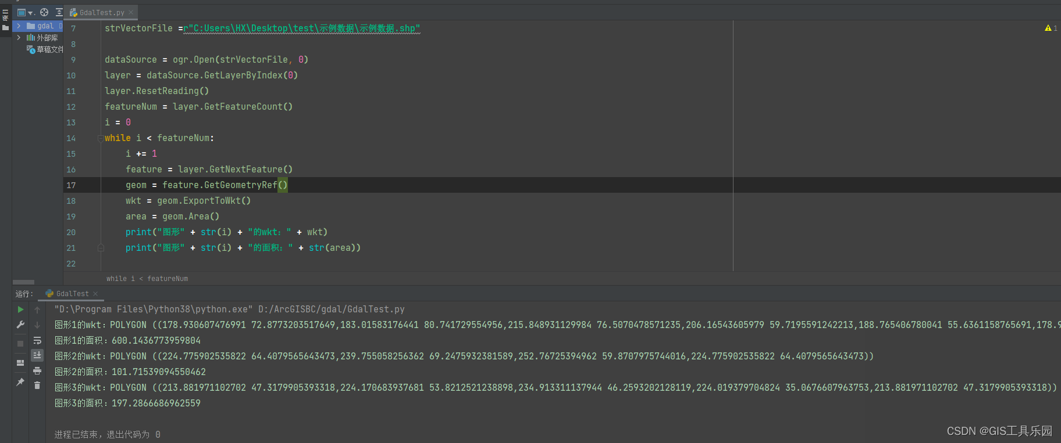Jump up the stack trace arrow
The image size is (1061, 443).
pyautogui.click(x=37, y=309)
